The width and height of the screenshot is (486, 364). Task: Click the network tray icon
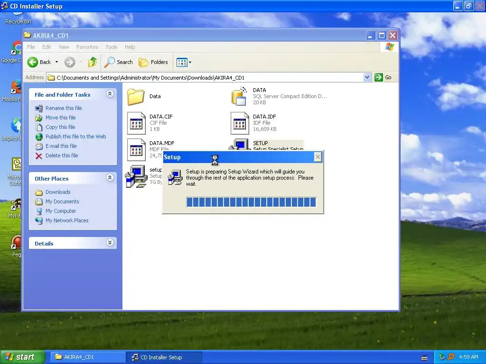[x=442, y=357]
